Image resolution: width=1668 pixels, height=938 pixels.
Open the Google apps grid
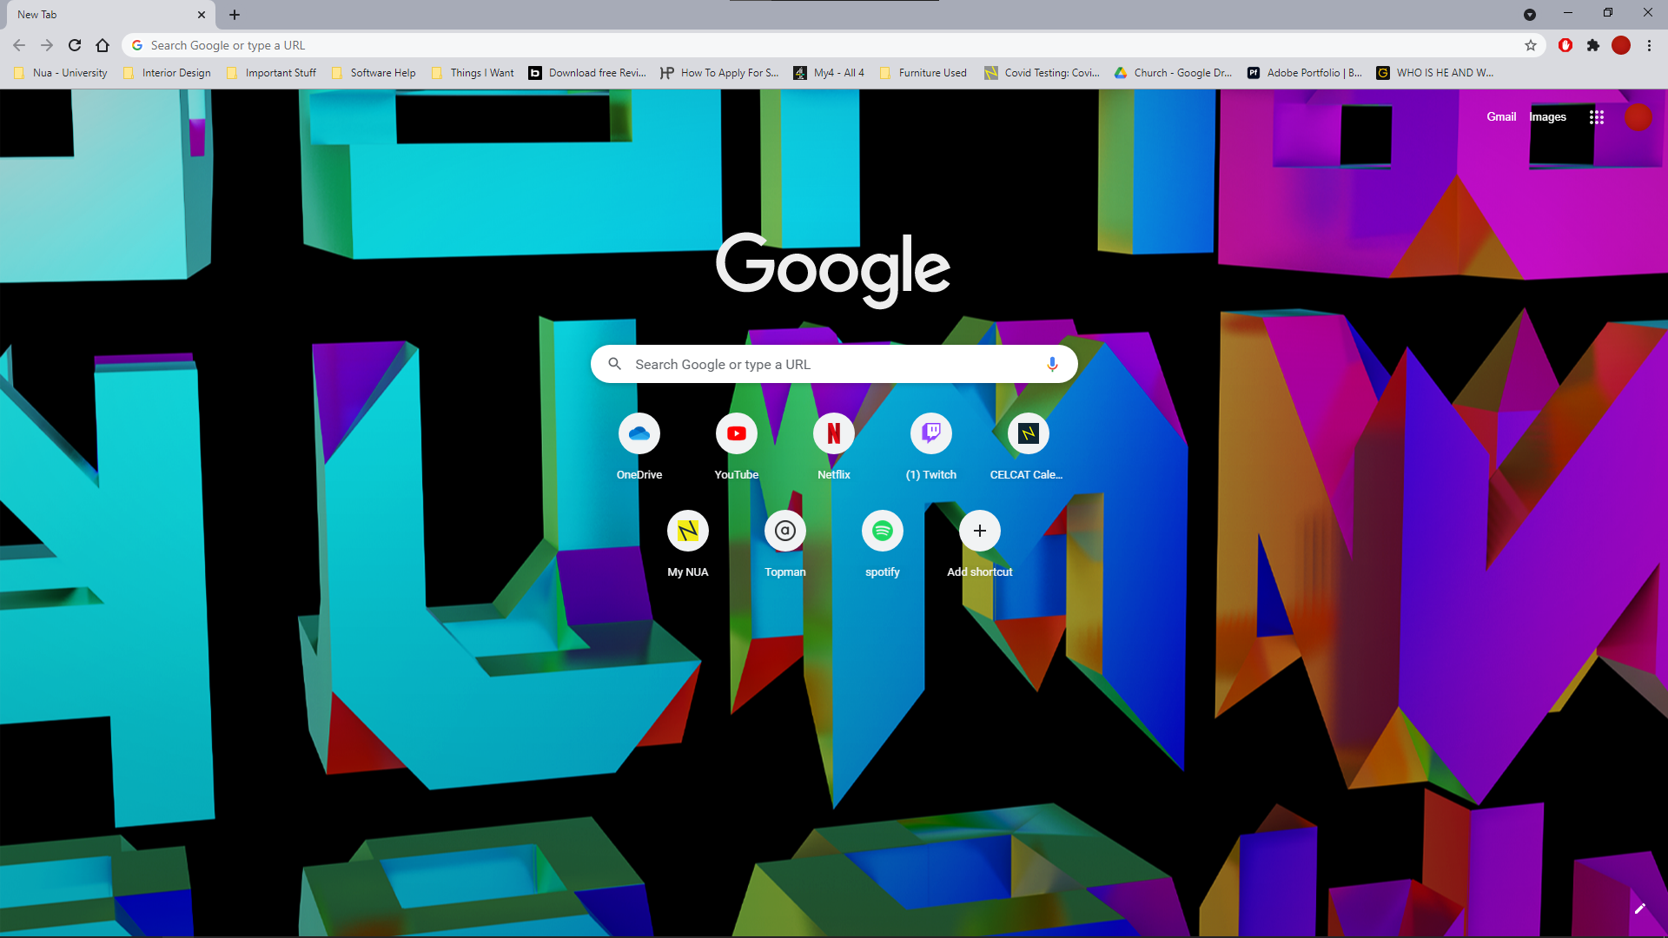click(1597, 117)
